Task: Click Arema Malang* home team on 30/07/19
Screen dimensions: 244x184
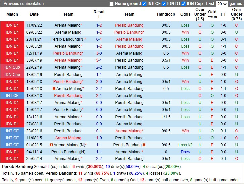Action: pos(68,60)
